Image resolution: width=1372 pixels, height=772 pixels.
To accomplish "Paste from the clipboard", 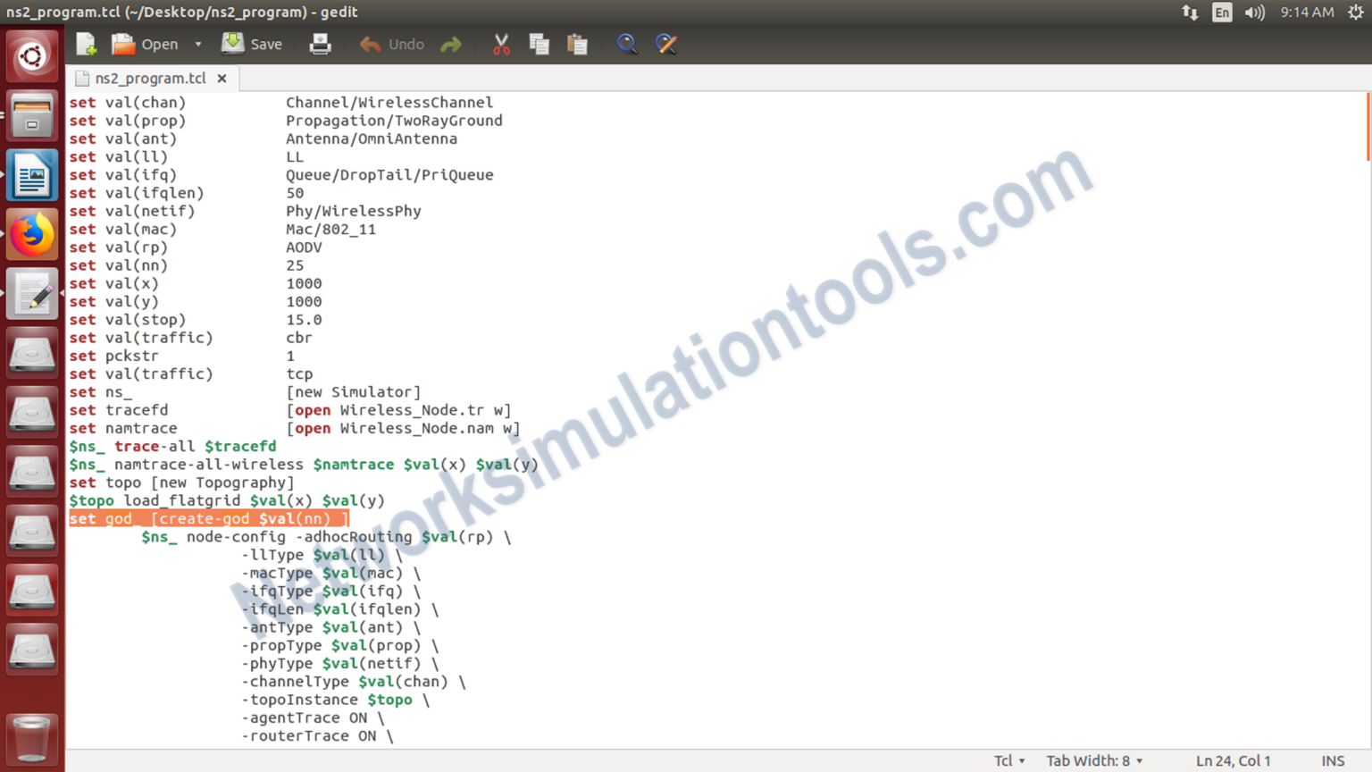I will tap(577, 44).
